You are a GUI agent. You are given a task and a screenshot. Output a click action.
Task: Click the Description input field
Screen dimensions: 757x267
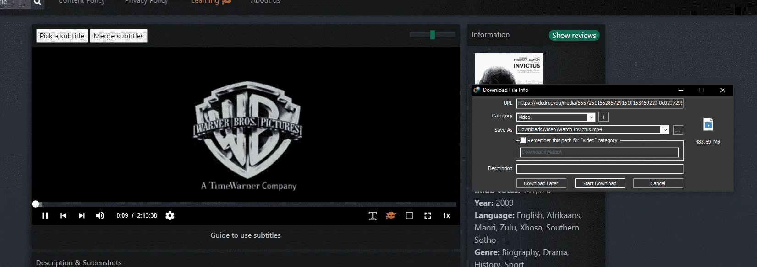[600, 169]
